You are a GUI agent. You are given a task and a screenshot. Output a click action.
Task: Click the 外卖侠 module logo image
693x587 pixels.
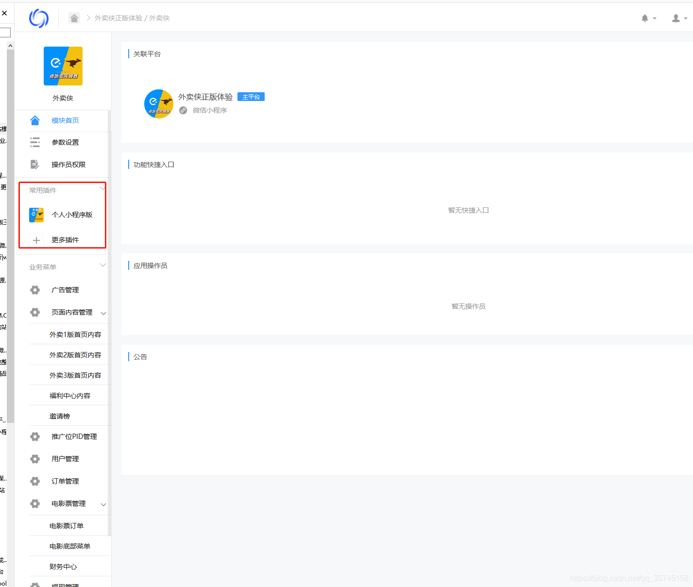click(63, 66)
